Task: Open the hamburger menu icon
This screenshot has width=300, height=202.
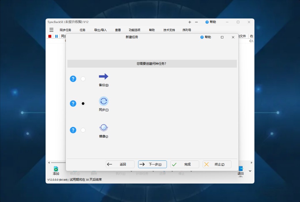Action: point(51,30)
